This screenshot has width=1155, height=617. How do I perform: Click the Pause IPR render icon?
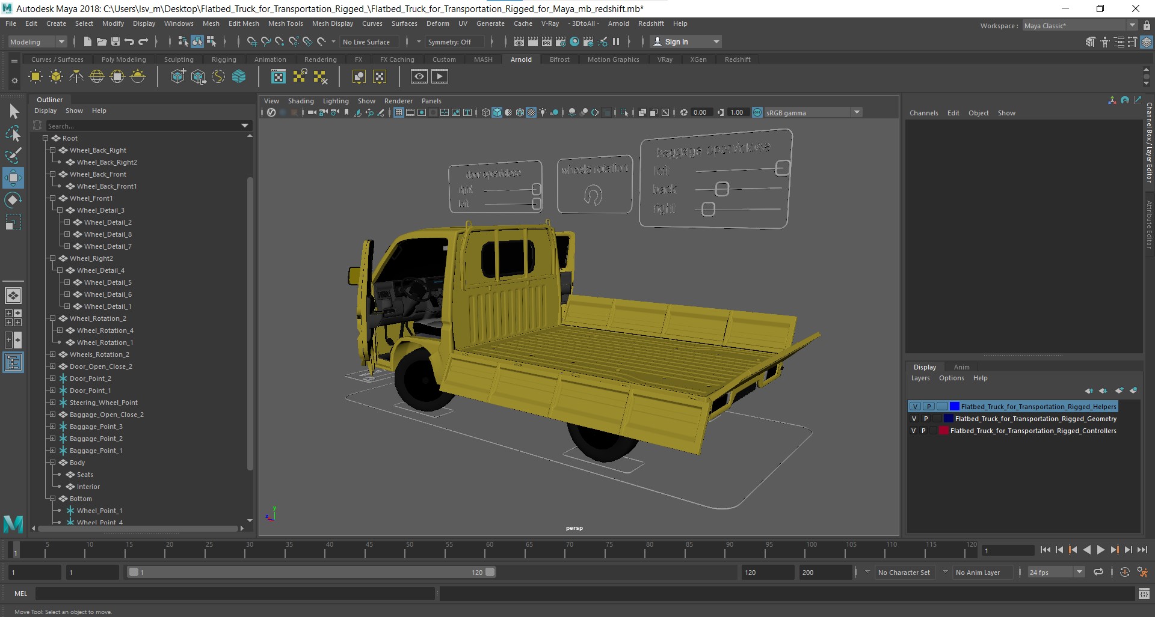click(616, 41)
